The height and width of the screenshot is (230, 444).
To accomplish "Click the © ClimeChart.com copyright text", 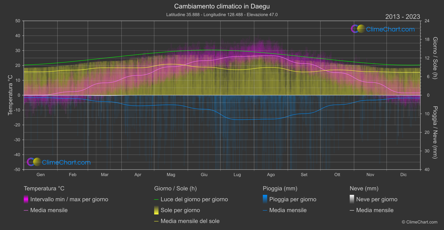I will 419,222.
